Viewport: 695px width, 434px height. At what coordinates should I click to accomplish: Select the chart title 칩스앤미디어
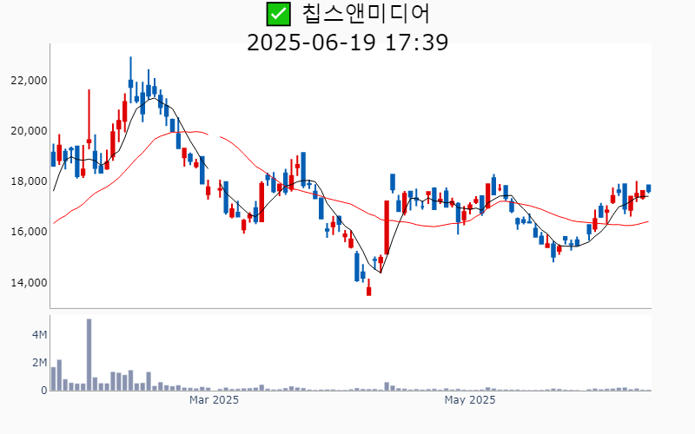(366, 14)
